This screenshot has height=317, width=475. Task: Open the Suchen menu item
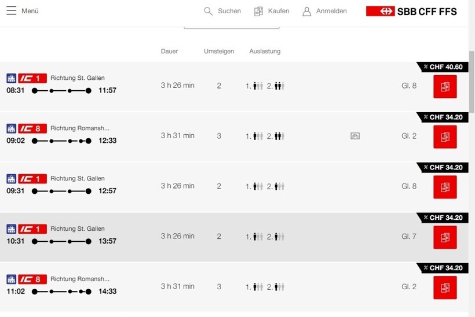click(x=229, y=11)
